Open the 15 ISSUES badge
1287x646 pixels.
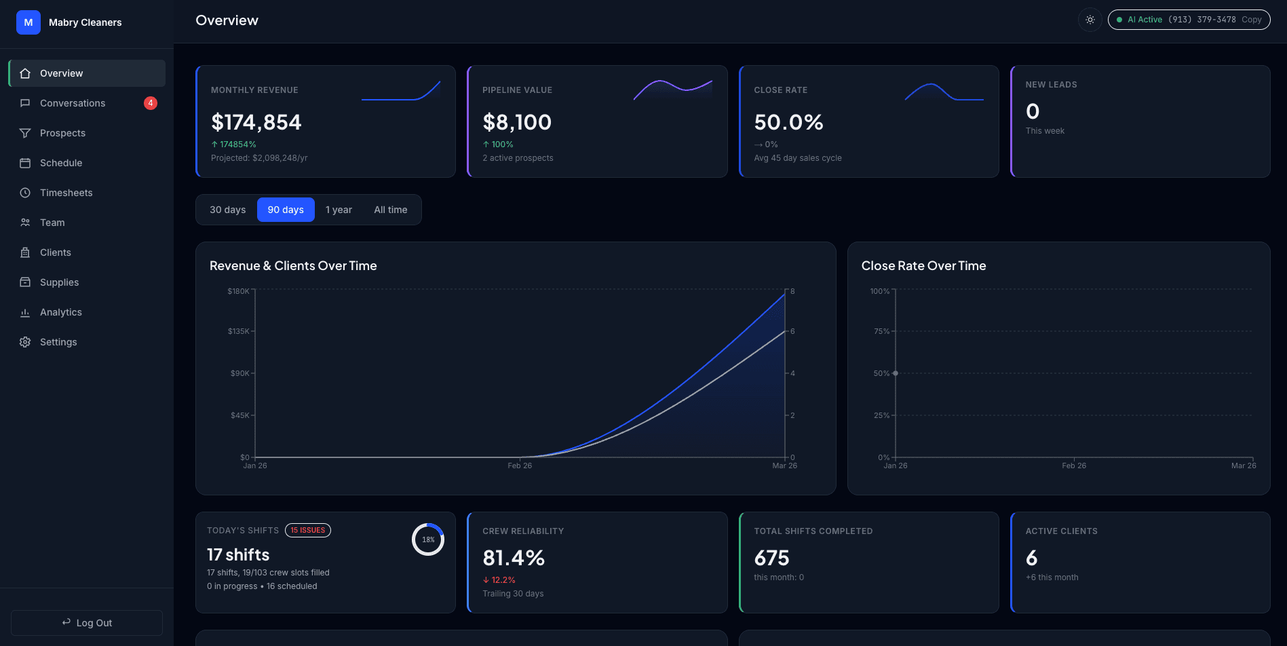click(x=308, y=530)
